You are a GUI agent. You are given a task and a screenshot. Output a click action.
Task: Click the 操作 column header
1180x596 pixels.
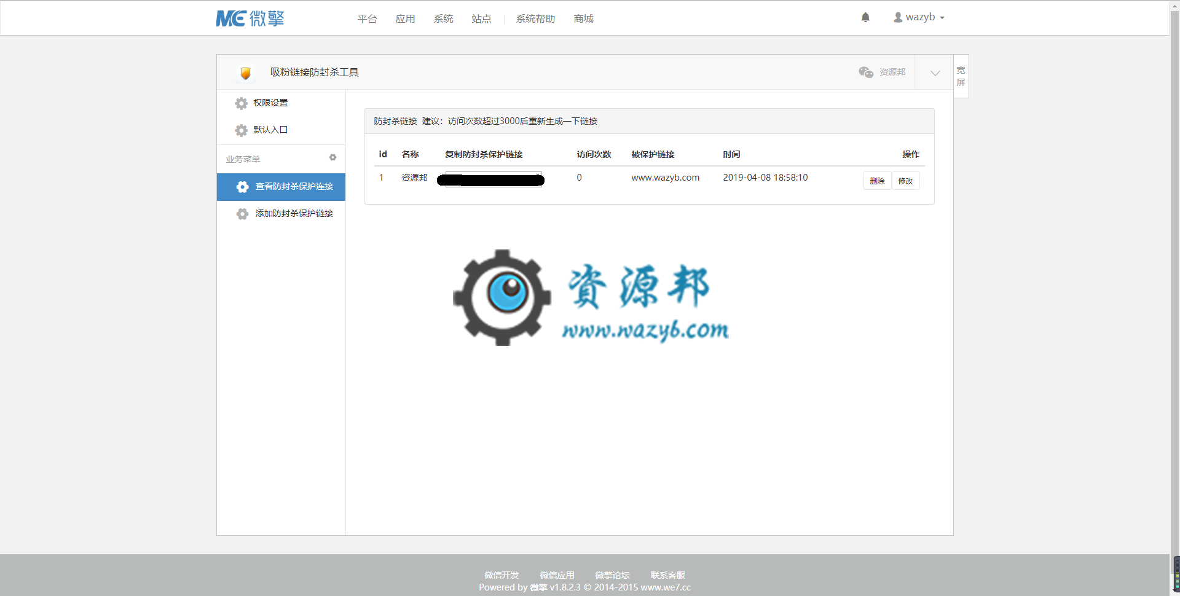click(x=911, y=154)
